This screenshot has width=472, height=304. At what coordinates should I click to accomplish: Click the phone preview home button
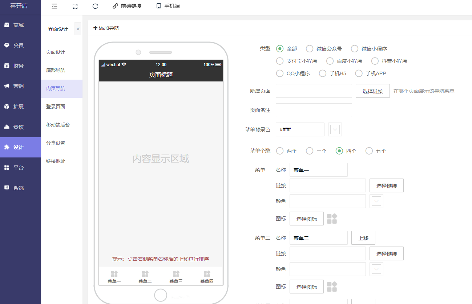click(x=161, y=295)
